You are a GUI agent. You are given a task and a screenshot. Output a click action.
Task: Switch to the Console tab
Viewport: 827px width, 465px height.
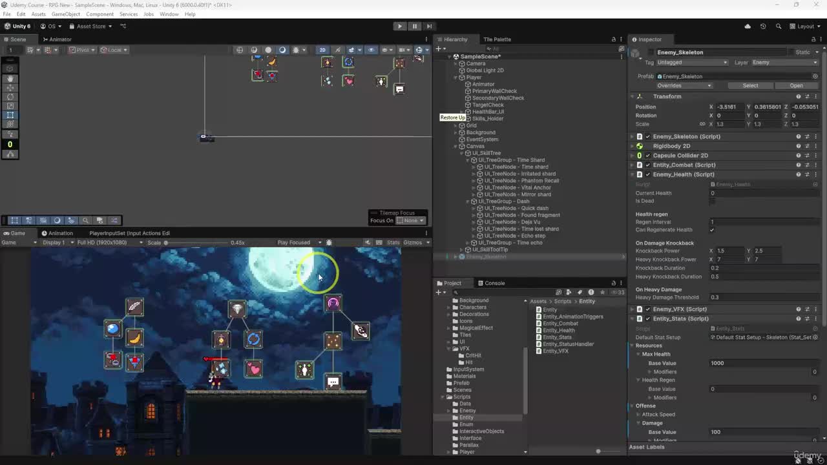491,283
